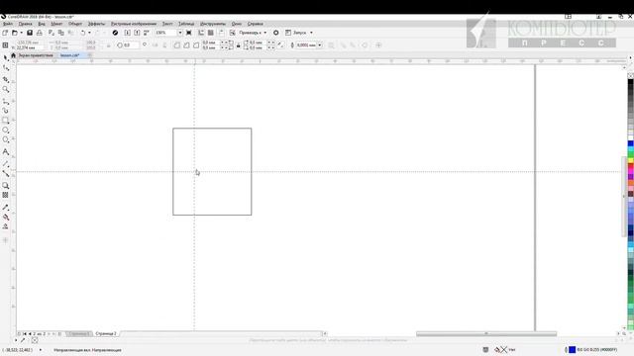Toggle show guidelines button
This screenshot has width=634, height=356.
[221, 33]
